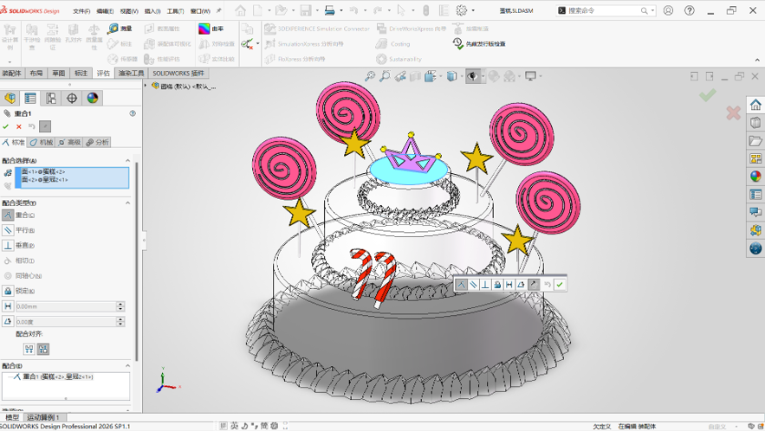
Task: Open the Design Library task pane icon
Action: pos(755,122)
